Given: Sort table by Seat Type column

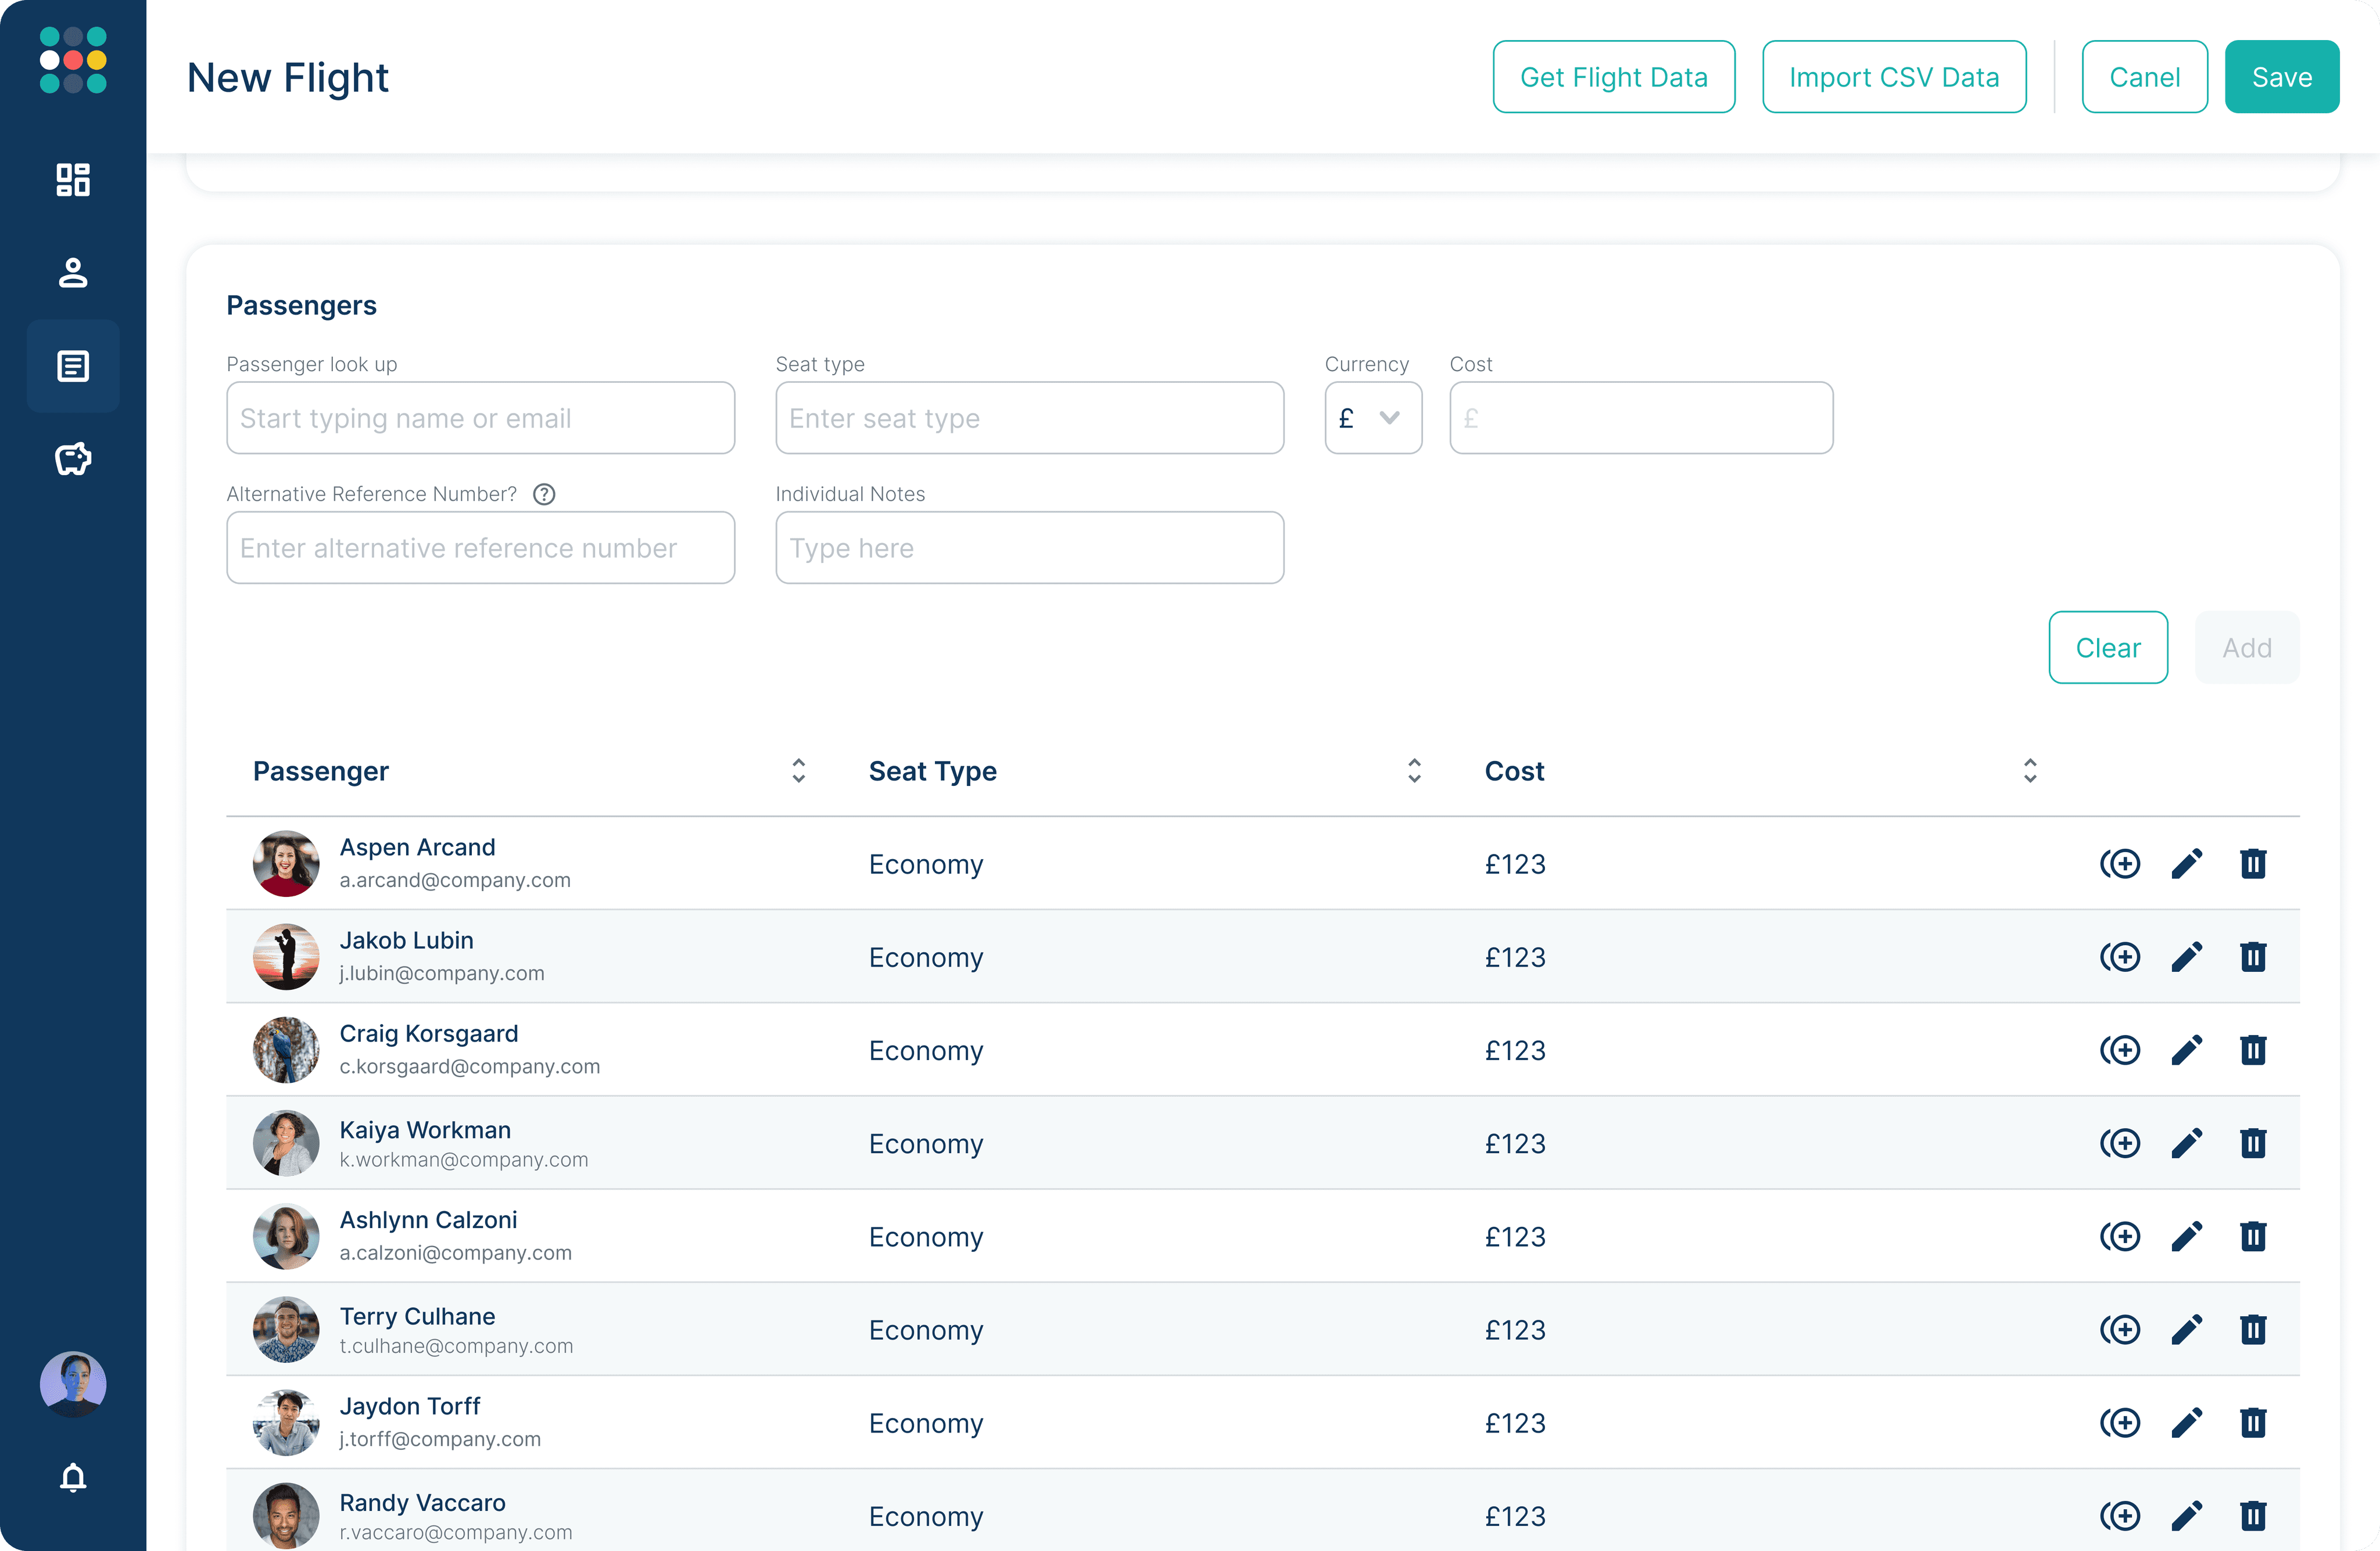Looking at the screenshot, I should click(x=1413, y=771).
